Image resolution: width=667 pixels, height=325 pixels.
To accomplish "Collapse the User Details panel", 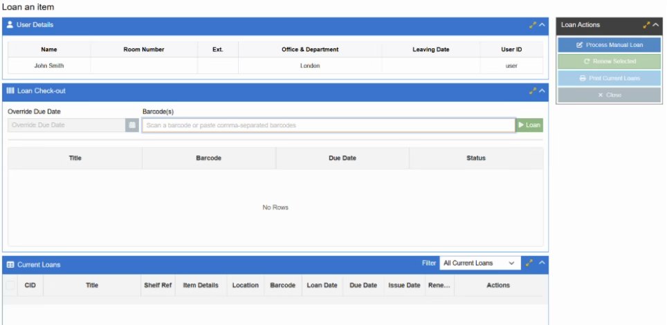I will [542, 25].
